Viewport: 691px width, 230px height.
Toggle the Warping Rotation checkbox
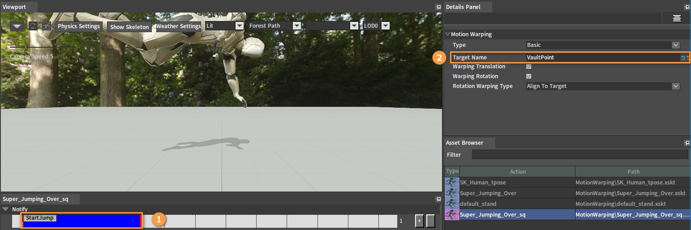click(x=528, y=76)
